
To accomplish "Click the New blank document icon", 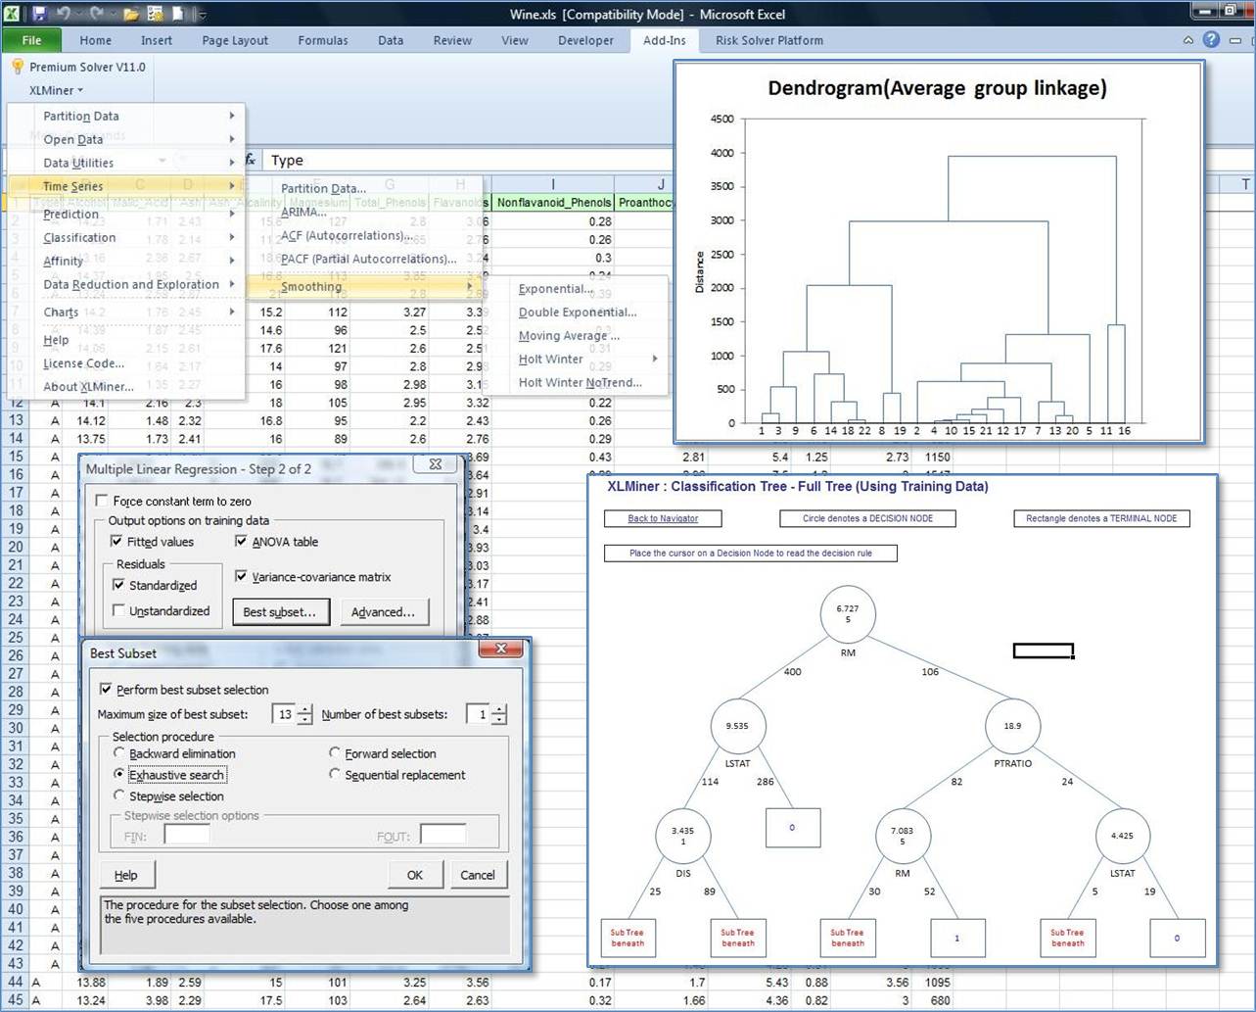I will tap(179, 14).
